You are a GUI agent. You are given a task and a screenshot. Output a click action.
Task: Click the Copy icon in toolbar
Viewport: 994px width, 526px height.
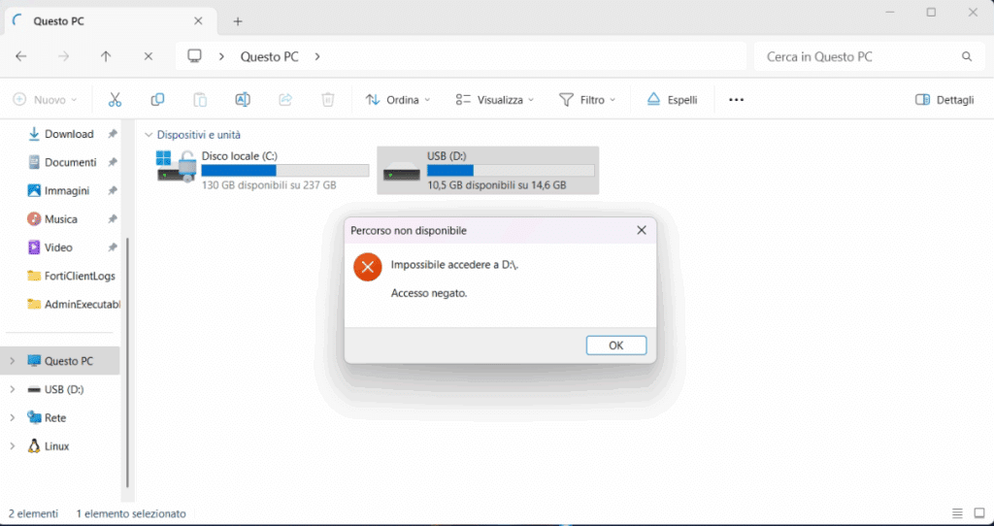pyautogui.click(x=157, y=100)
